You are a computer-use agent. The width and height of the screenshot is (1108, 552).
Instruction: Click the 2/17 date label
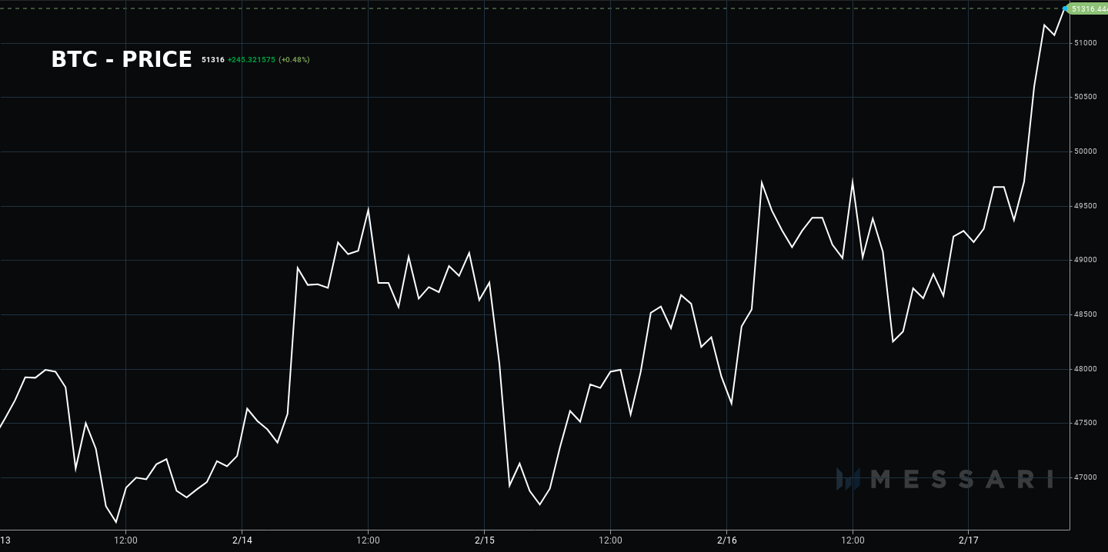pyautogui.click(x=969, y=540)
